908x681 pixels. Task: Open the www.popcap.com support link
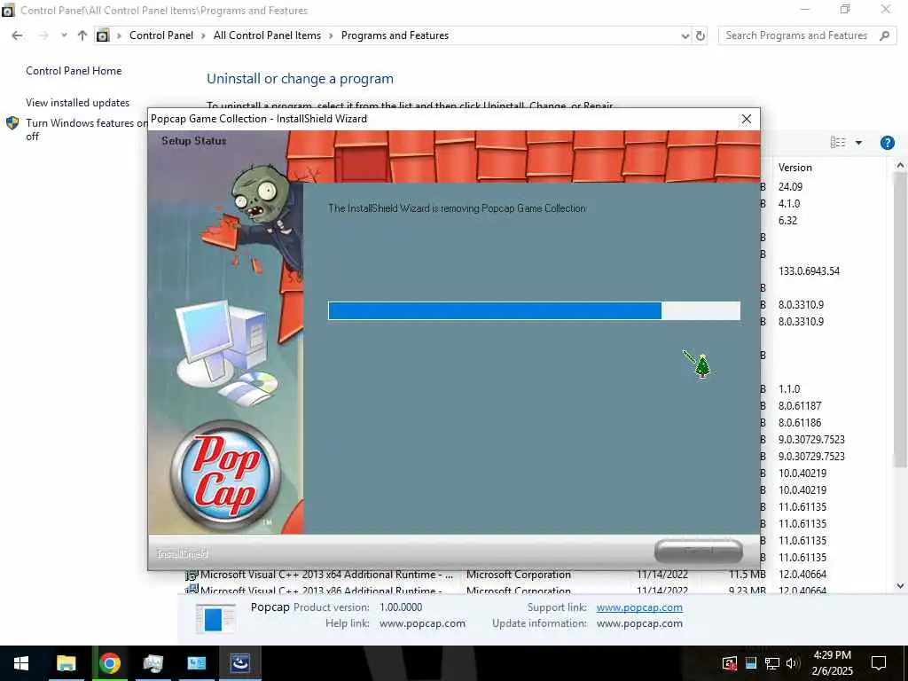pyautogui.click(x=639, y=607)
